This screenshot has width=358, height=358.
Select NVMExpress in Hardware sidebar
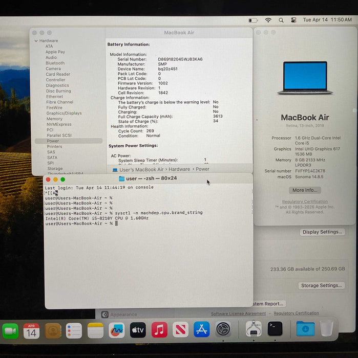tap(59, 124)
